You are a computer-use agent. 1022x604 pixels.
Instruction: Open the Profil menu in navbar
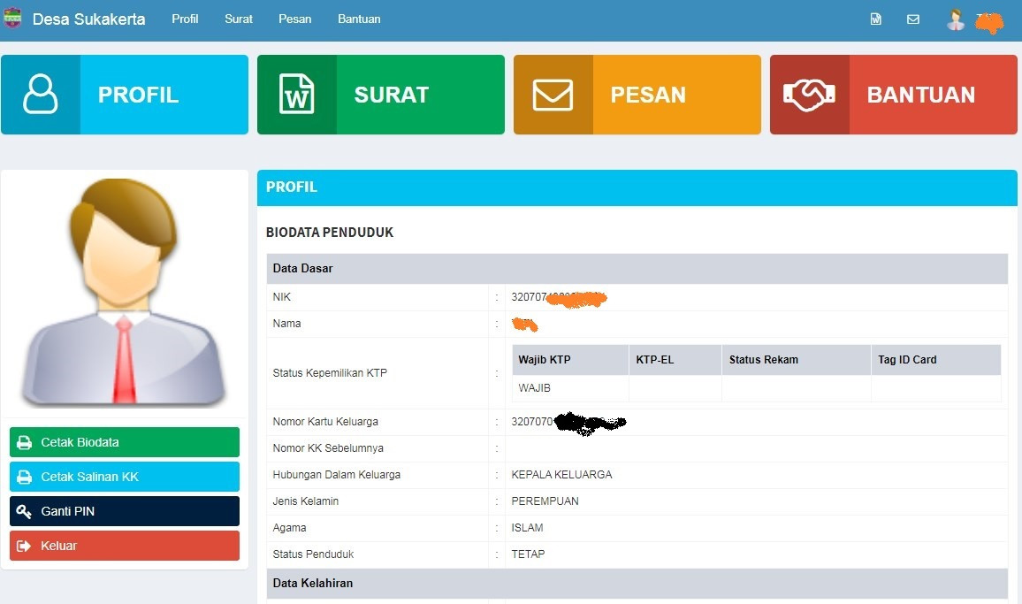tap(185, 19)
